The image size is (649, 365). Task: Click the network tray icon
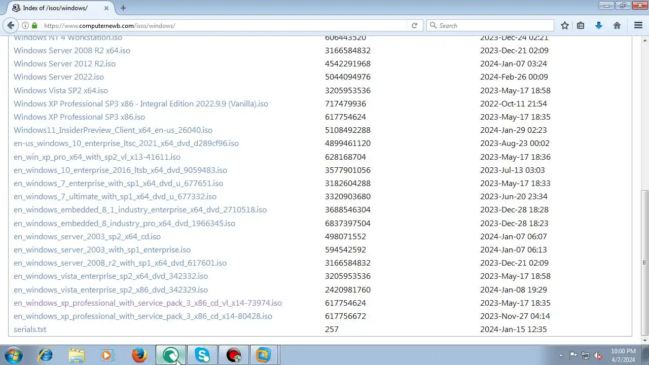586,355
